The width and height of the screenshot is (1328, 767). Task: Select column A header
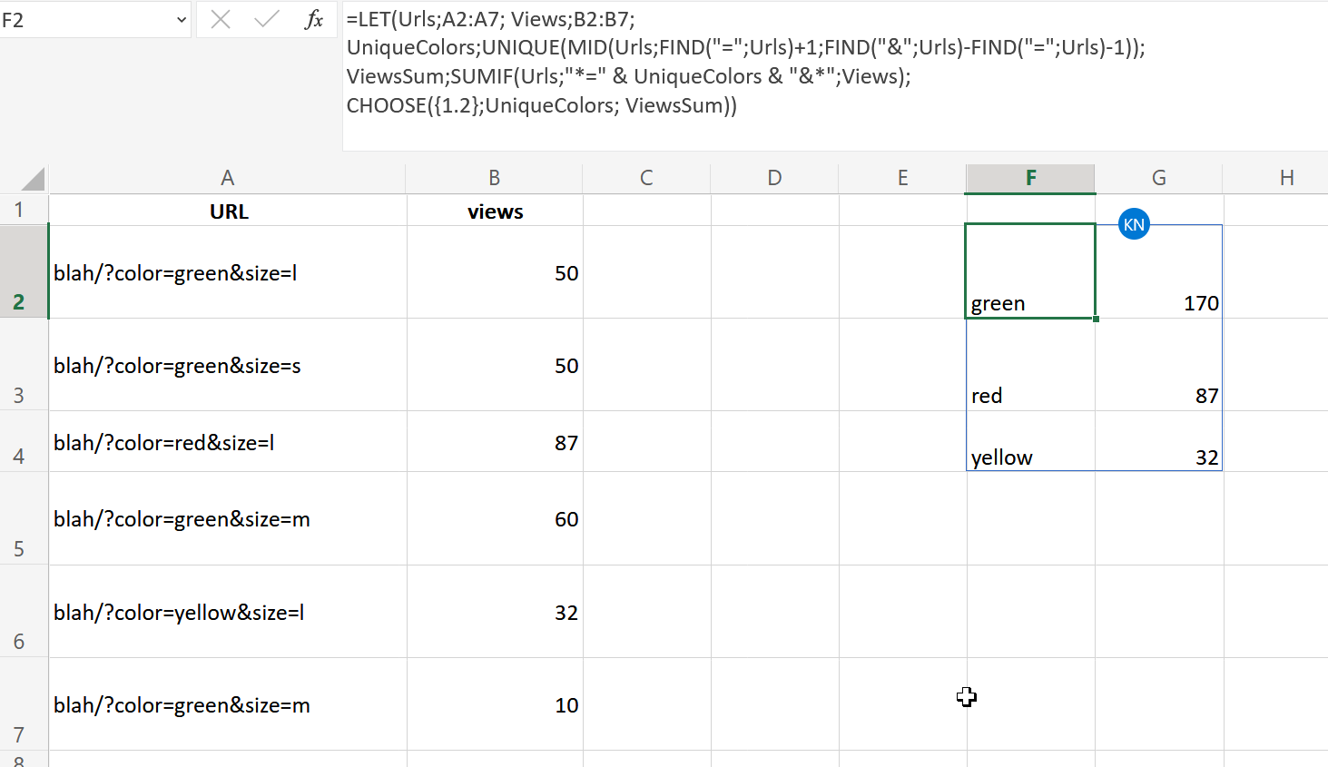(x=228, y=178)
